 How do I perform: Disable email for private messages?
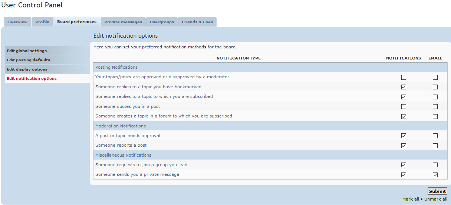[435, 175]
